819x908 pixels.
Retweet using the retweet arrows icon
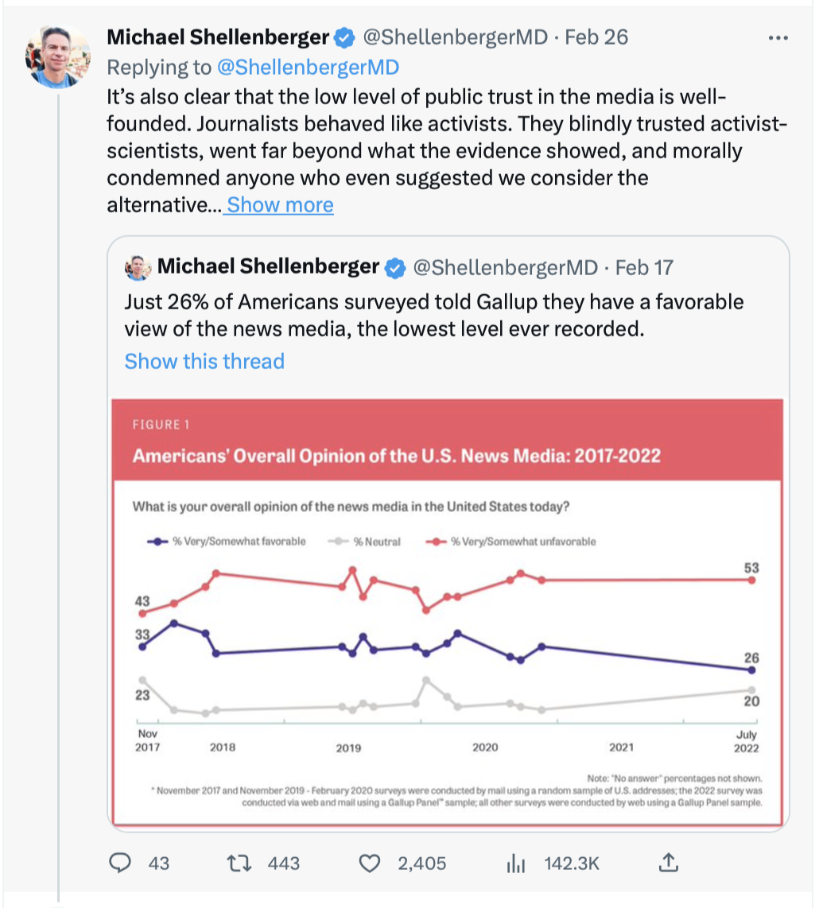coord(239,863)
